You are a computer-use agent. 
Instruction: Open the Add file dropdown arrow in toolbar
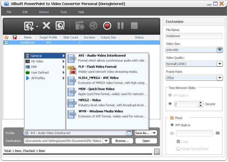pyautogui.click(x=37, y=27)
